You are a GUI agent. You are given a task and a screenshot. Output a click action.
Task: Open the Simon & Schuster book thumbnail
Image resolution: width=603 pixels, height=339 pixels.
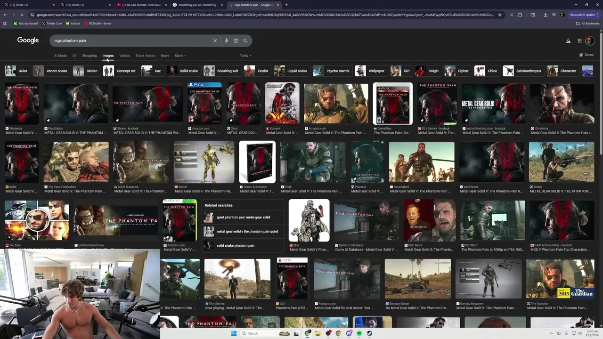click(x=257, y=162)
